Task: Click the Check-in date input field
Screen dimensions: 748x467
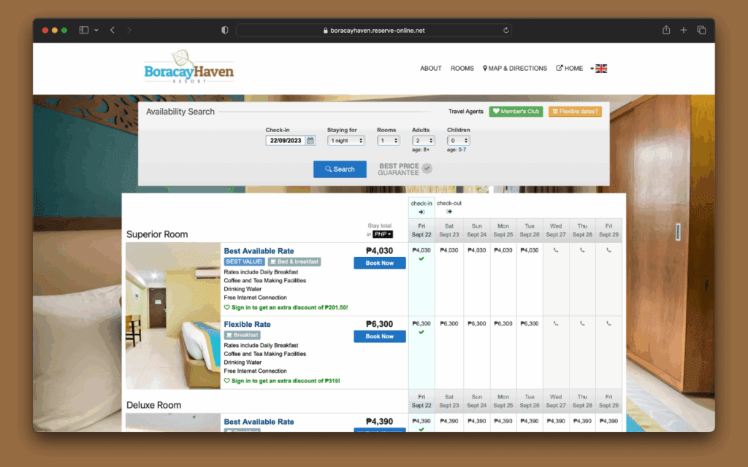Action: pyautogui.click(x=286, y=141)
